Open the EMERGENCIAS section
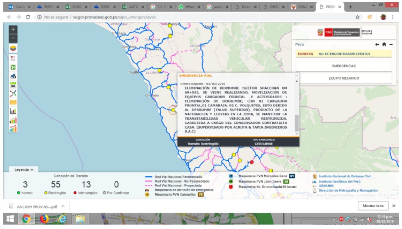 [x=344, y=66]
